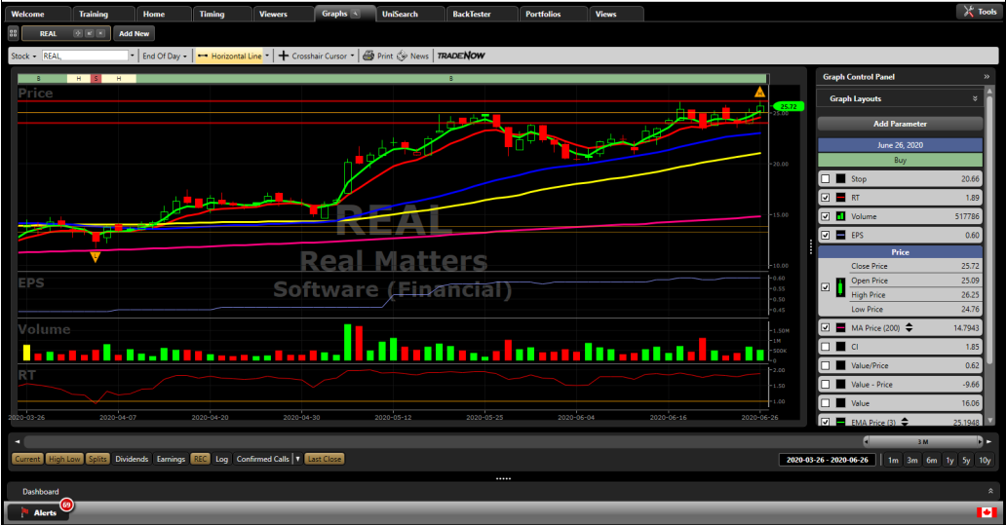Uncheck the MA Price (200) checkbox
Viewport: 1006px width, 525px height.
(x=825, y=327)
